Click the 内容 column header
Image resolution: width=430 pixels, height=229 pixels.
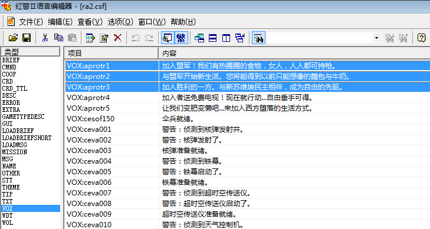[294, 53]
